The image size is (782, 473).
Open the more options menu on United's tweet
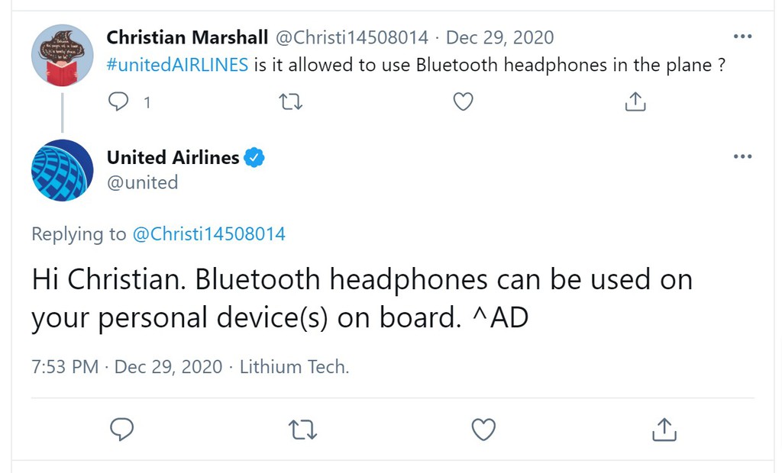[x=742, y=155]
